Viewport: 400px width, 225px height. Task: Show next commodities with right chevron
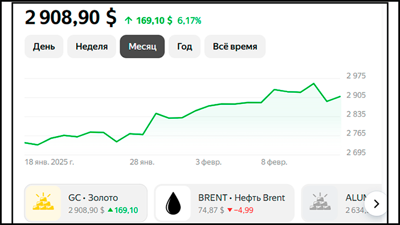pyautogui.click(x=376, y=203)
